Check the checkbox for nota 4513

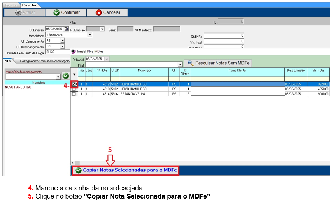coord(74,89)
